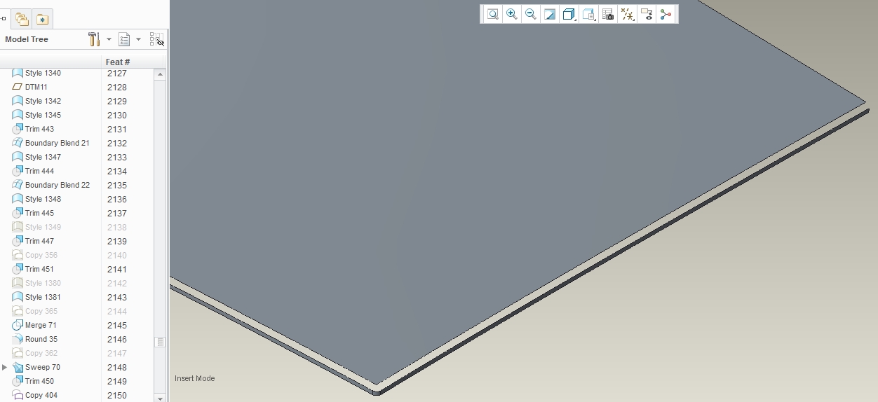Select Trim 447 in the model tree

[x=39, y=241]
